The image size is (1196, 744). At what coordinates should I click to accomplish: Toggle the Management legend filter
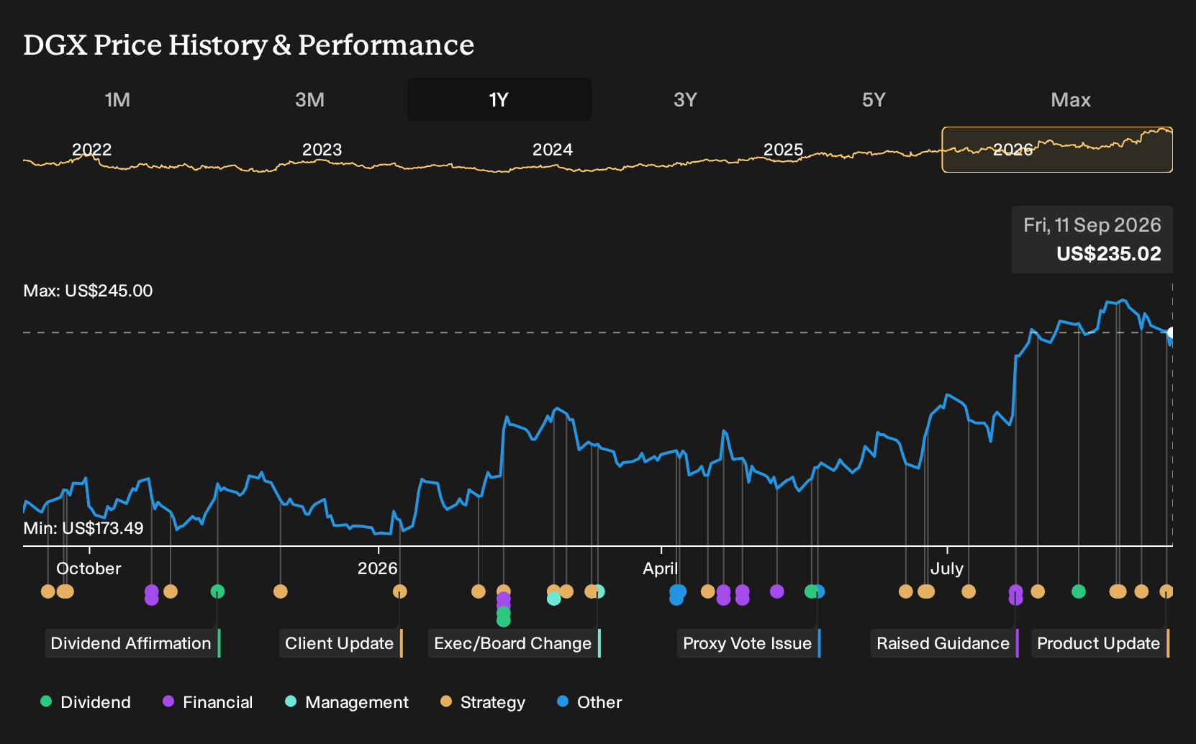point(347,702)
